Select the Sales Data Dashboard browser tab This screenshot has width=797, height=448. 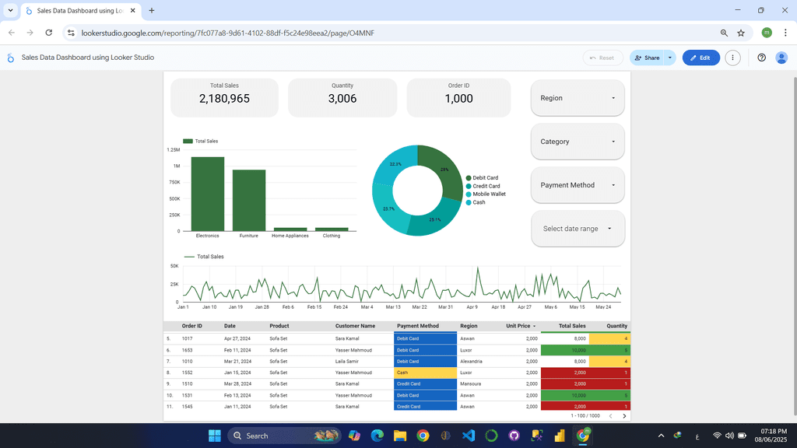click(x=78, y=11)
